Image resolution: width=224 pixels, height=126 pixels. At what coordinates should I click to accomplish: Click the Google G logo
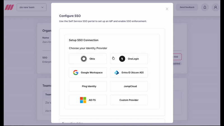point(76,73)
